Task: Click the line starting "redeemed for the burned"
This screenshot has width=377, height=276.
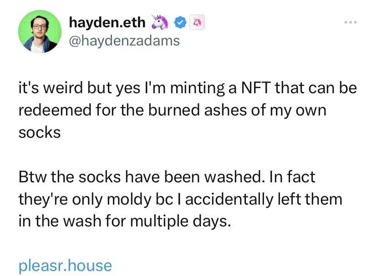Action: point(173,111)
